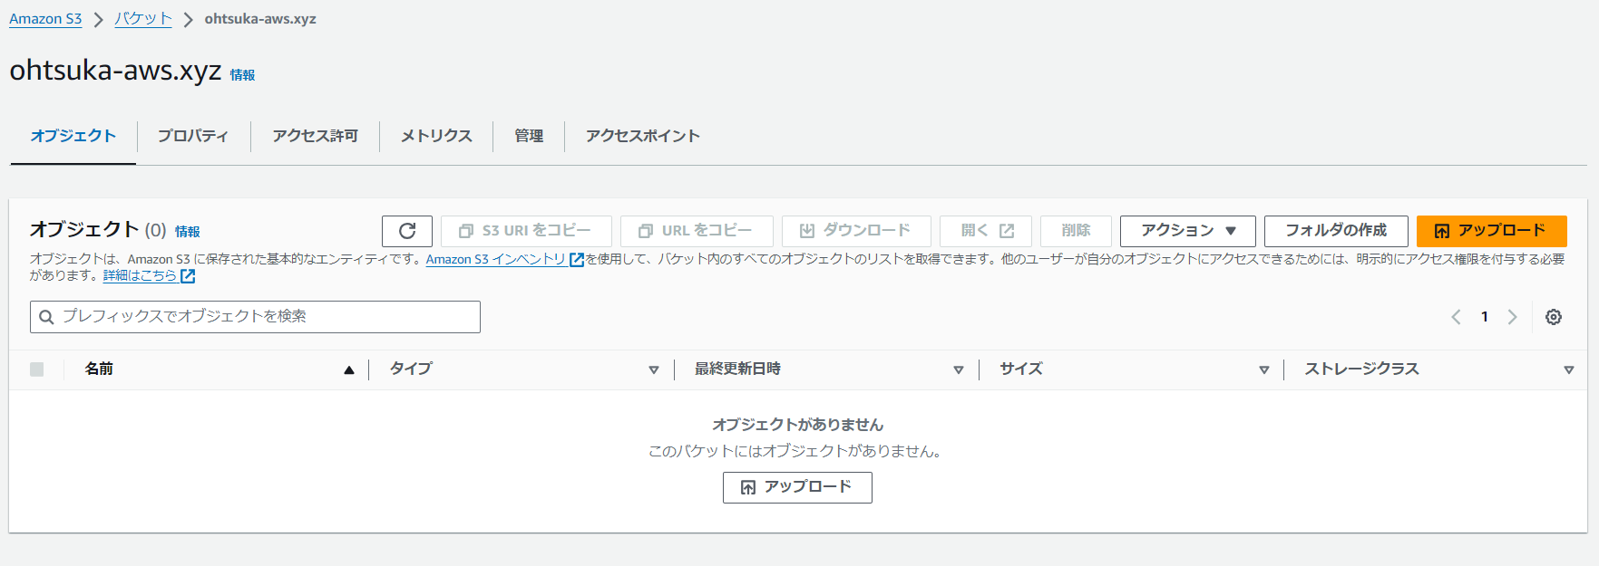This screenshot has width=1599, height=566.
Task: Sort by タイプ column arrow
Action: tap(654, 369)
